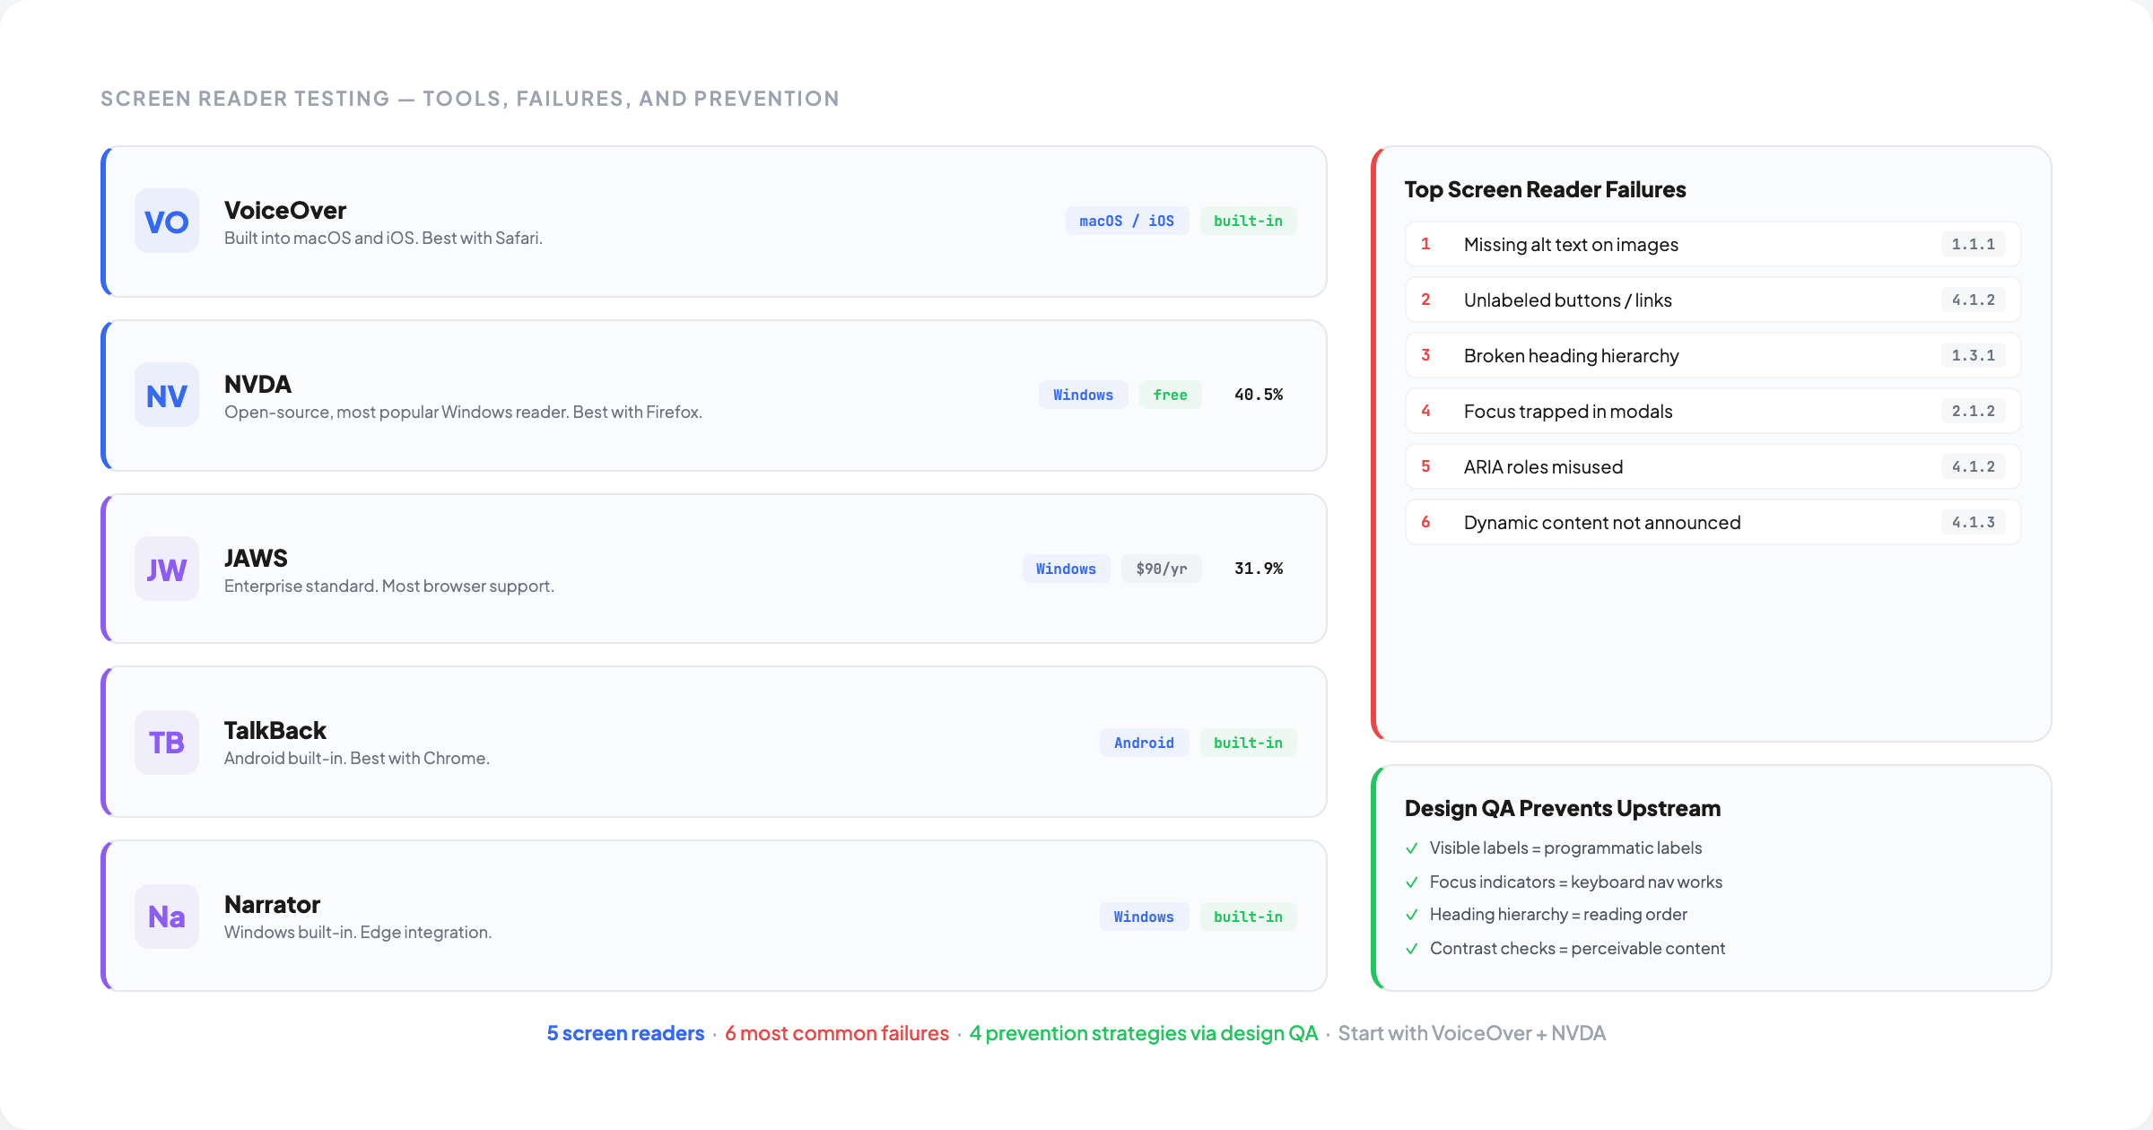Open the NVDA title
The image size is (2153, 1130).
[x=257, y=384]
